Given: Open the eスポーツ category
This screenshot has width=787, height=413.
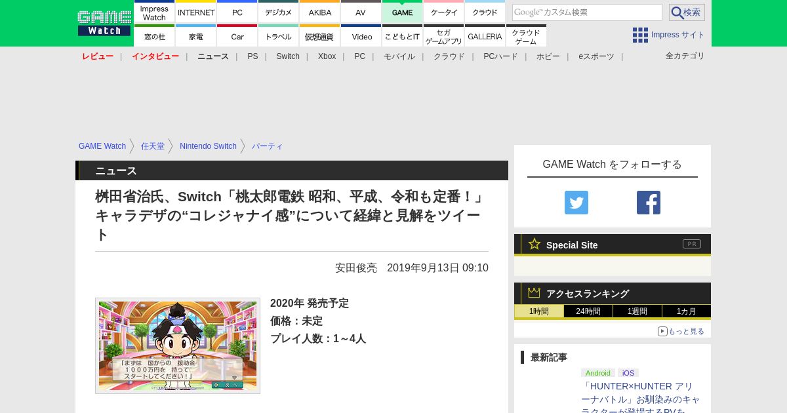Looking at the screenshot, I should click(x=596, y=56).
